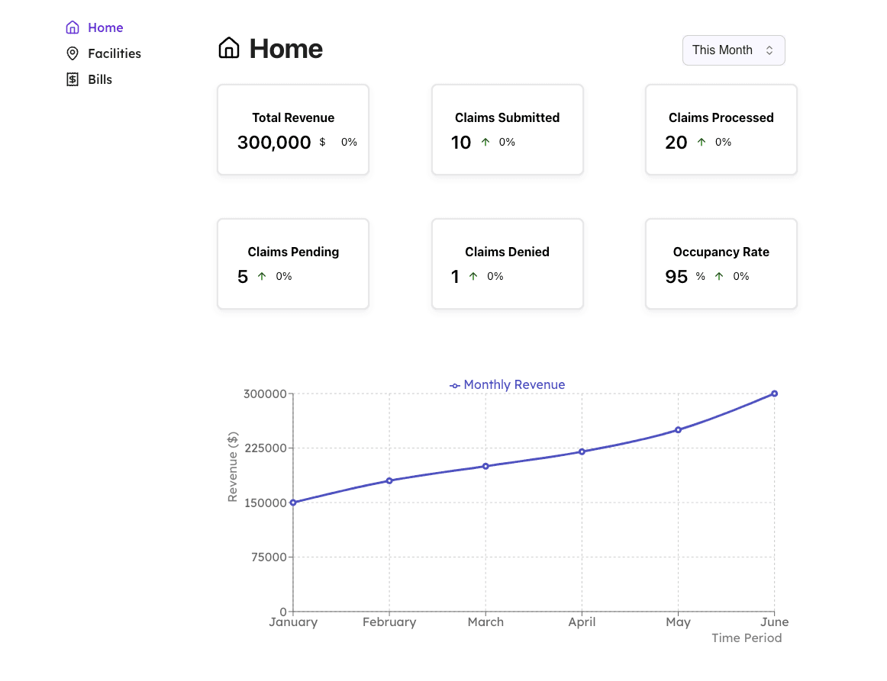Screen dimensions: 887x681
Task: Click the April data point on revenue line
Action: coord(582,451)
